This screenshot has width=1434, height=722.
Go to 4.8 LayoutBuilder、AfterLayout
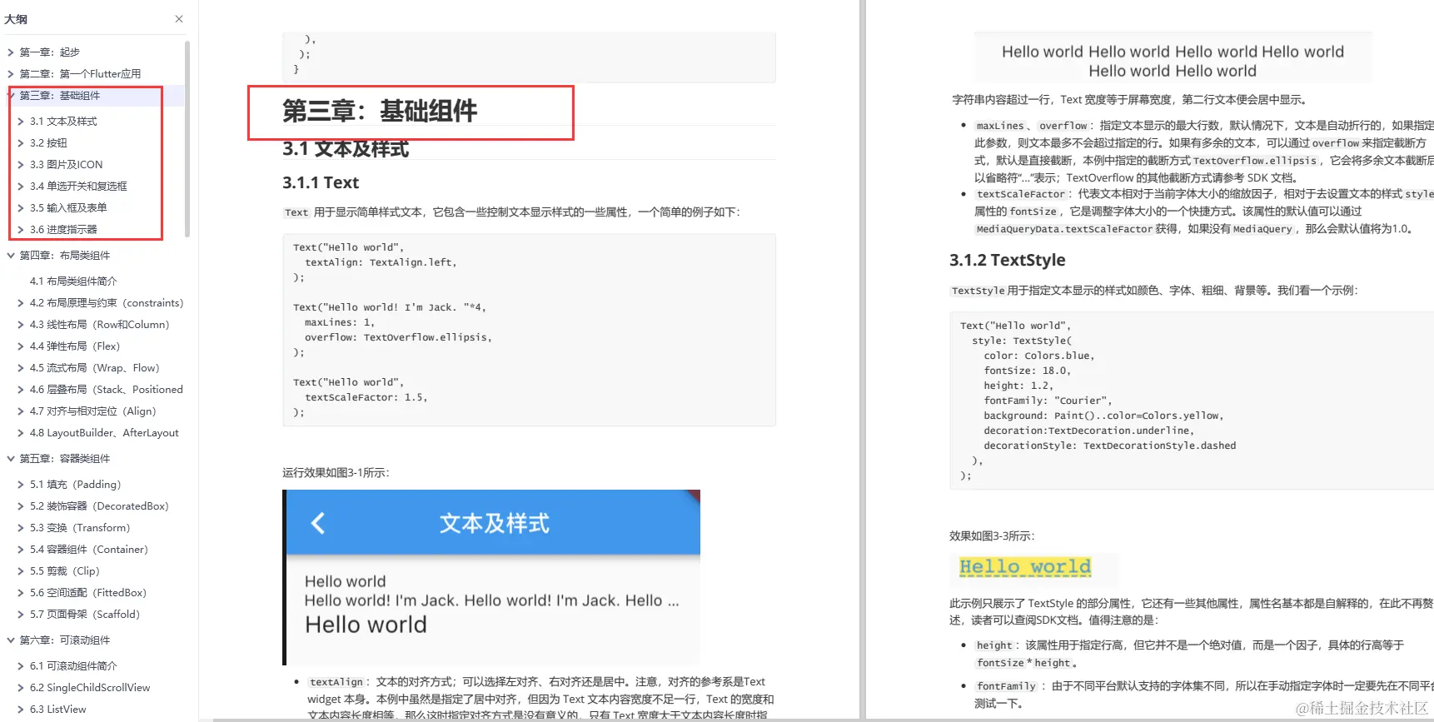[104, 432]
